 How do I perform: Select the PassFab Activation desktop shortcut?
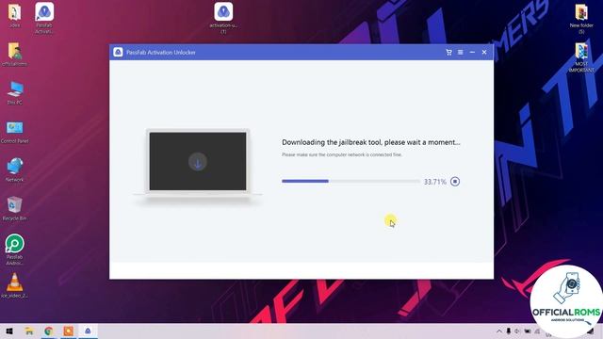(x=44, y=18)
